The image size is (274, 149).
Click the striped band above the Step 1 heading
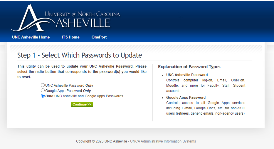[136, 48]
